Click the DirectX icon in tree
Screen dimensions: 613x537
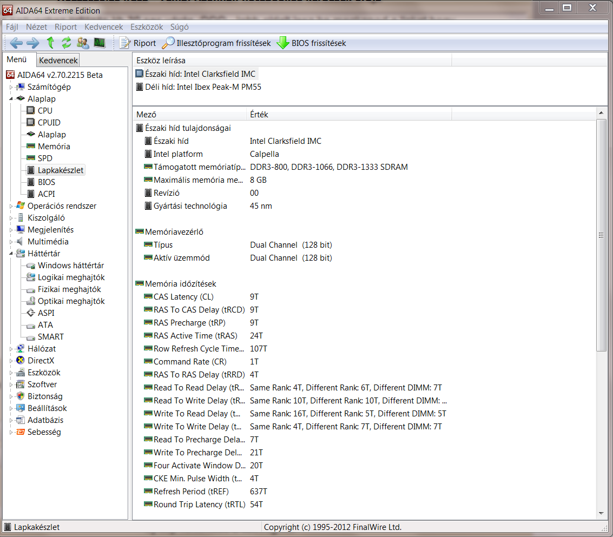21,361
